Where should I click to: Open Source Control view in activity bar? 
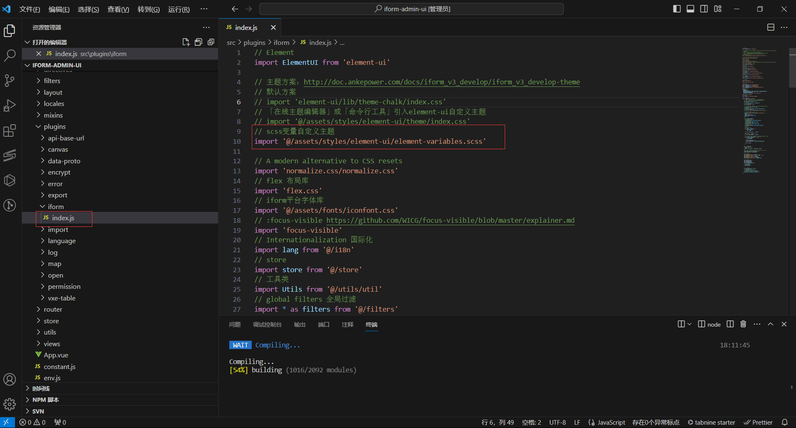tap(10, 80)
